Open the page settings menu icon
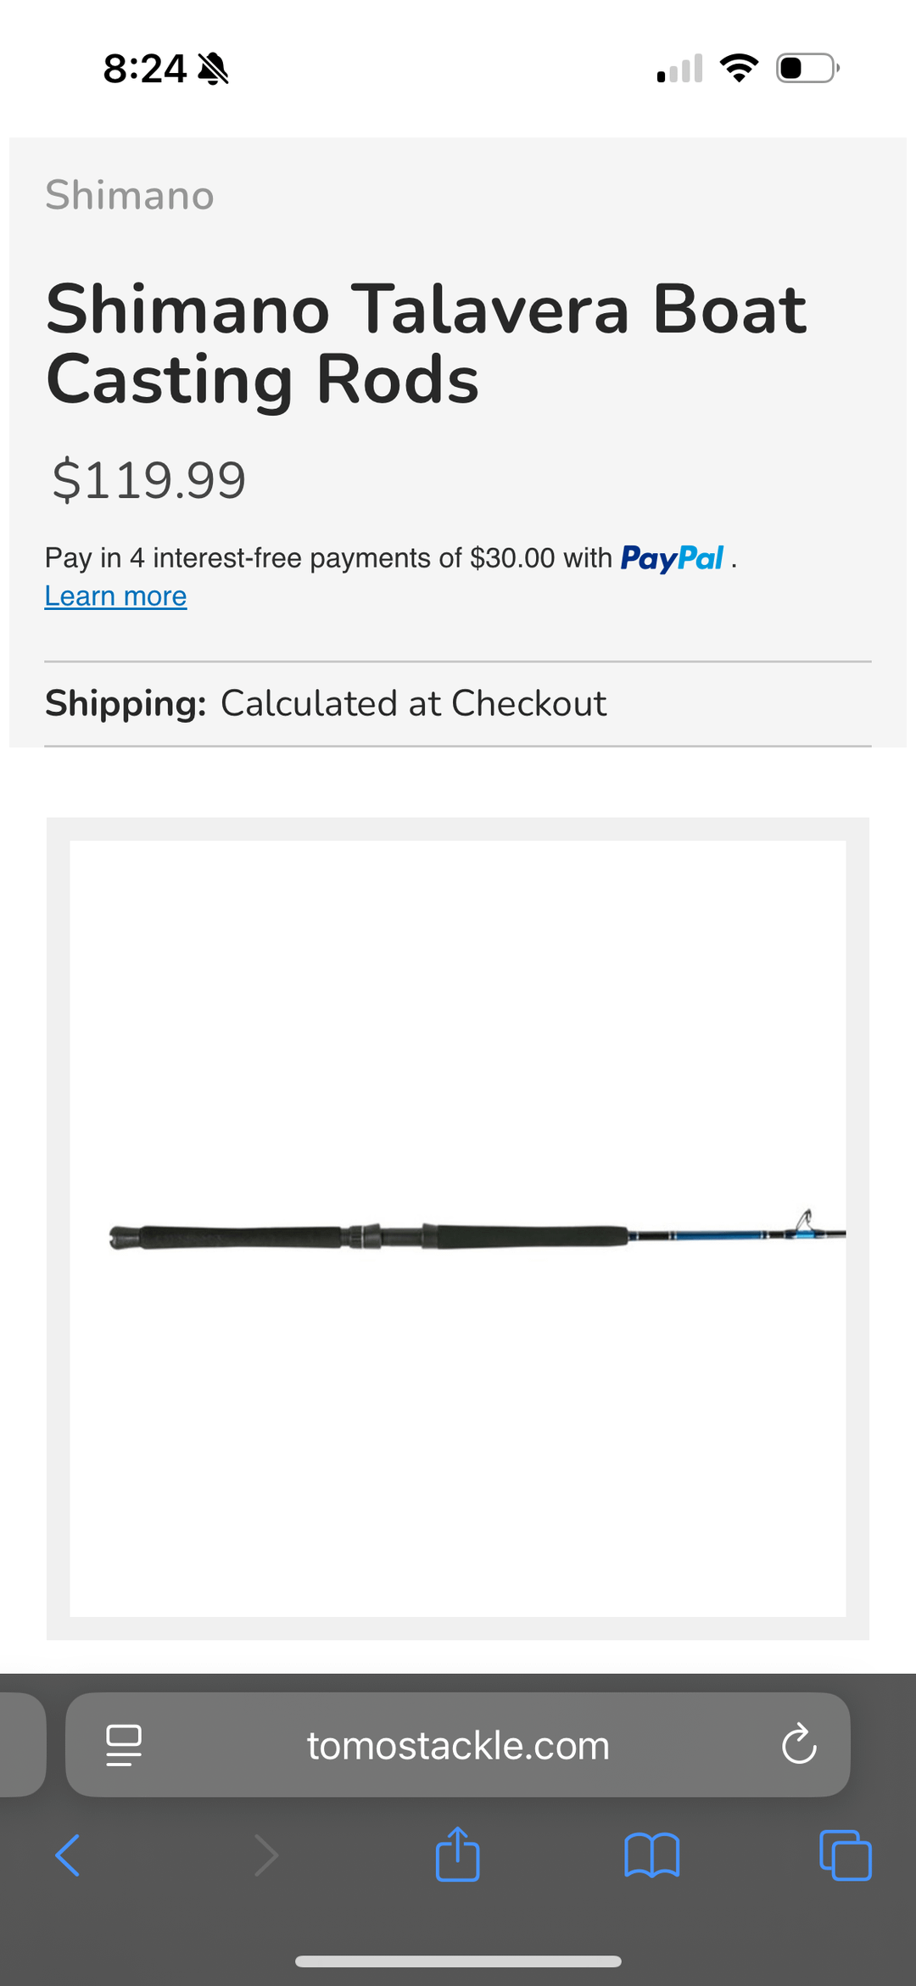 point(124,1744)
